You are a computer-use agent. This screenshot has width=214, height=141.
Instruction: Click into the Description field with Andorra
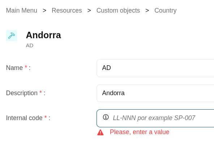point(155,93)
